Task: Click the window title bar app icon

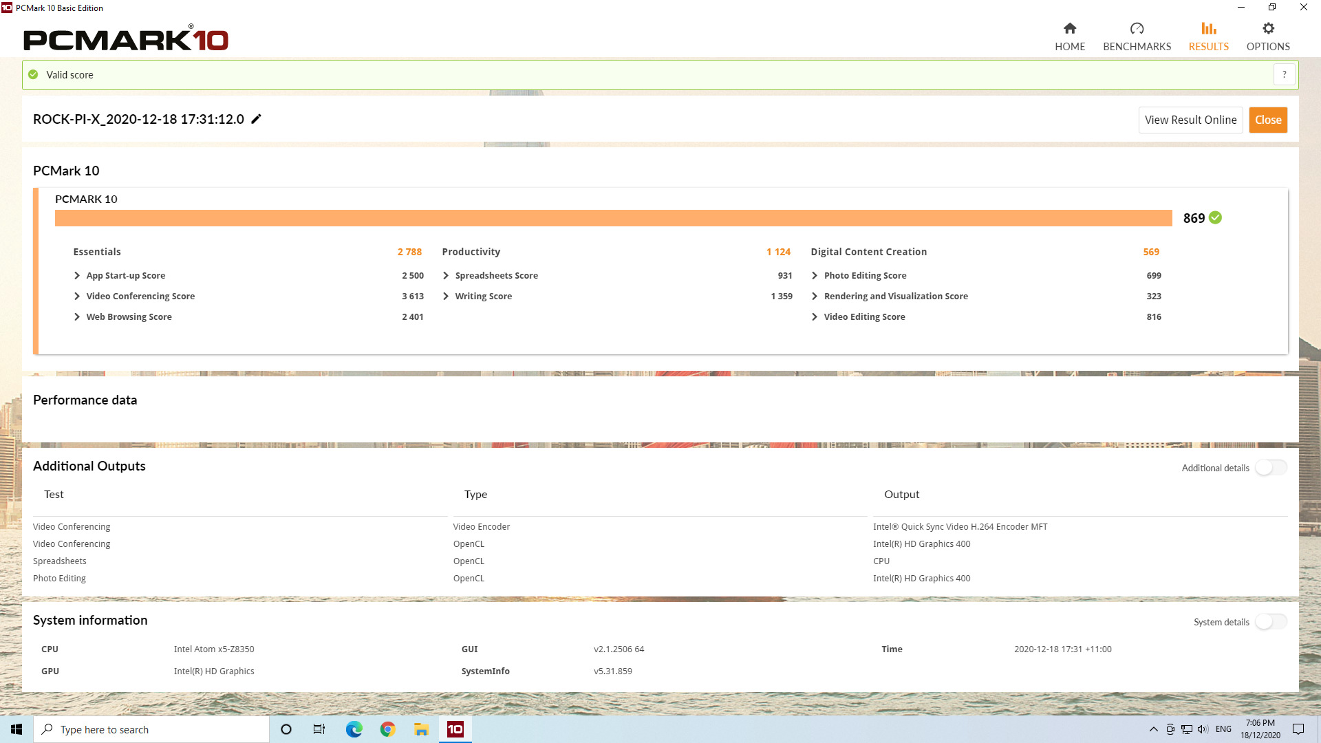Action: tap(7, 8)
